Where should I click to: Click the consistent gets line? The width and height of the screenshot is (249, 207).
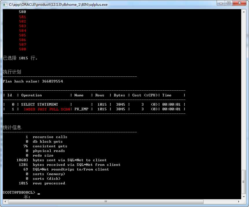[x=45, y=146]
